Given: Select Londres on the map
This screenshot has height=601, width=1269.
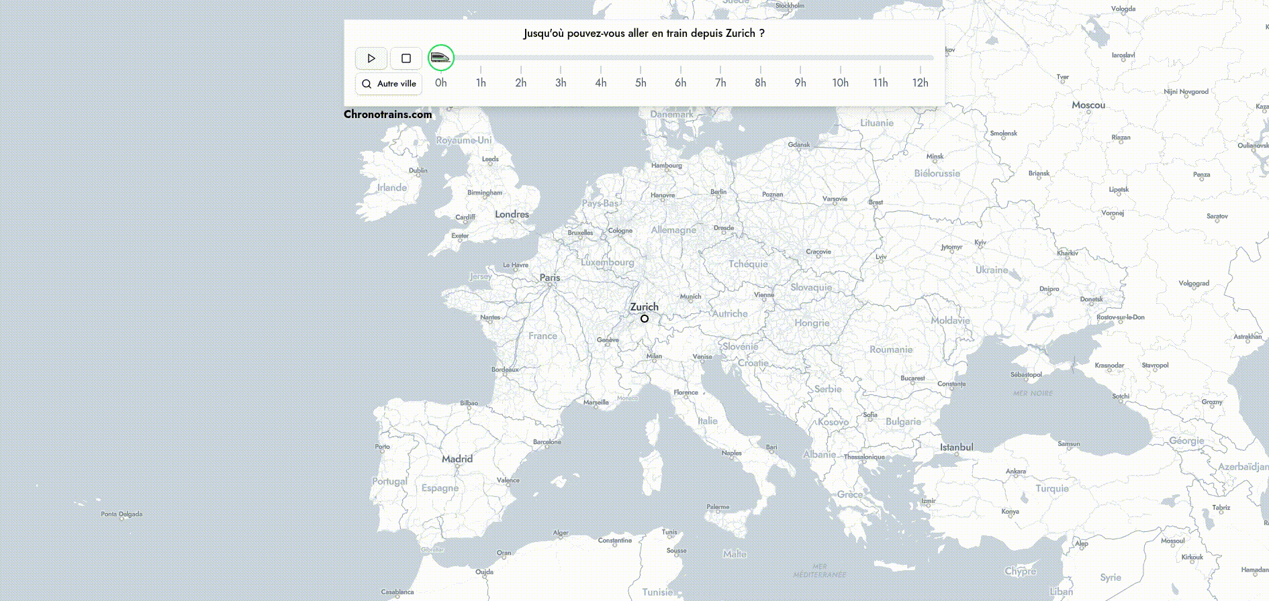Looking at the screenshot, I should point(512,215).
